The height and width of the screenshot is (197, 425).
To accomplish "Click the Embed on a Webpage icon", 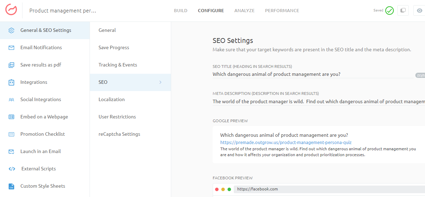I will pyautogui.click(x=11, y=117).
